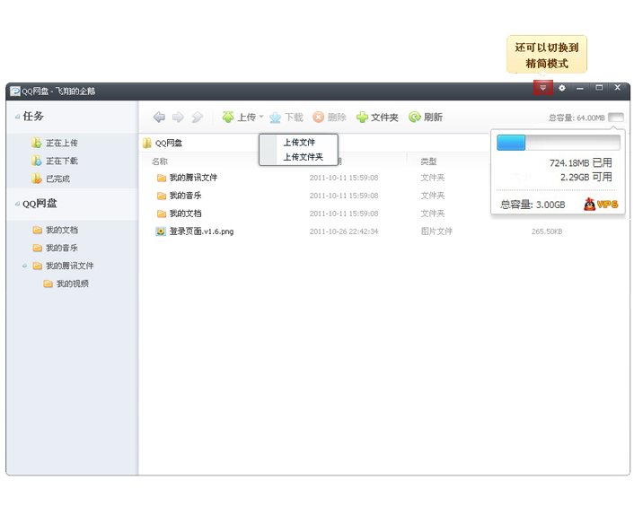The height and width of the screenshot is (532, 634).
Task: Click the capacity indicator next to 总容量: 64.00MB
Action: click(x=616, y=118)
